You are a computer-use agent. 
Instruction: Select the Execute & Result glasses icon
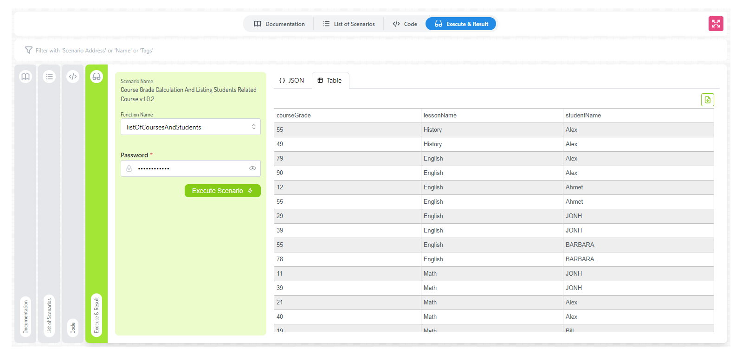97,77
